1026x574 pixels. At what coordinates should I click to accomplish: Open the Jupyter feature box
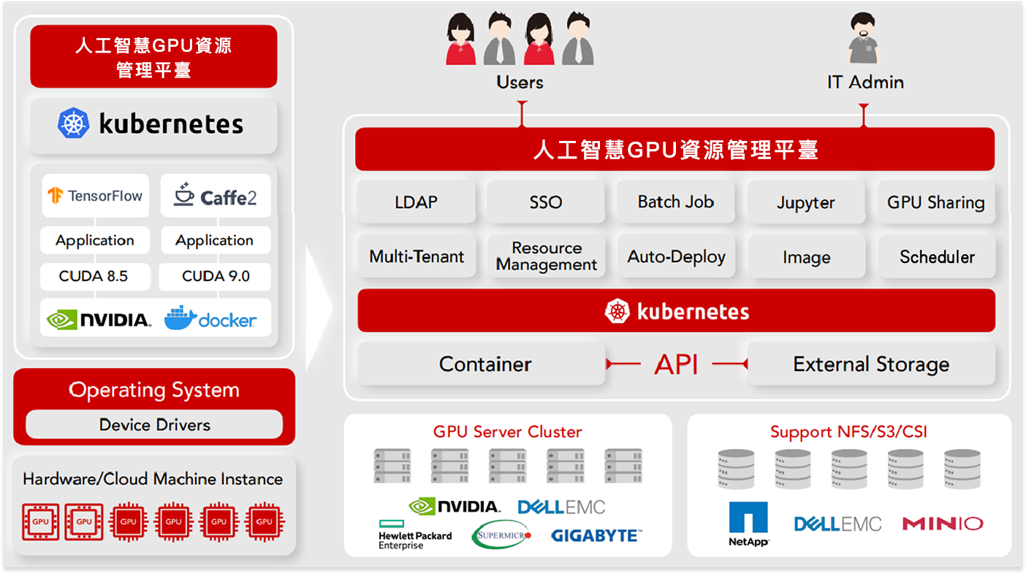(805, 203)
